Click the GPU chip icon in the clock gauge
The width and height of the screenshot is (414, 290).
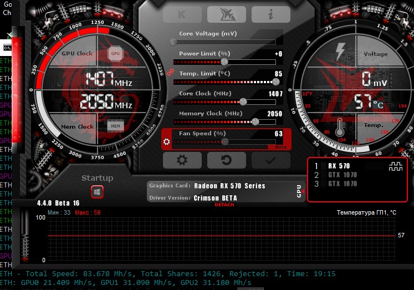click(x=115, y=54)
